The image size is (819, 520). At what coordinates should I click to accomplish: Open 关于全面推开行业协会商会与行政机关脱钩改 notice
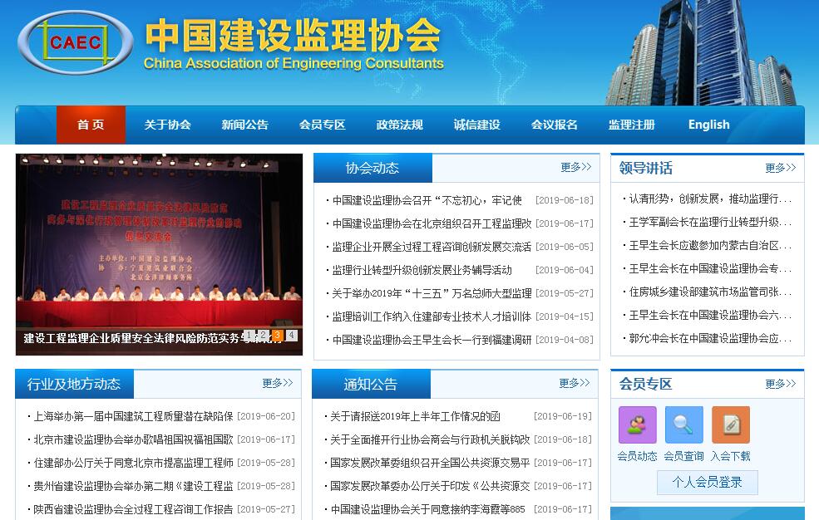click(430, 439)
